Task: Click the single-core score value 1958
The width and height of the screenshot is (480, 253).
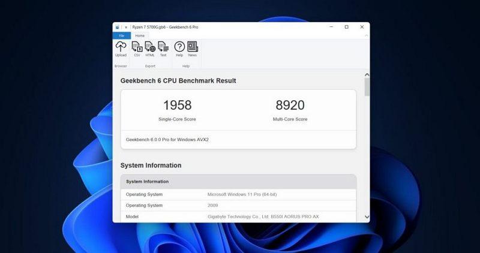Action: [177, 106]
